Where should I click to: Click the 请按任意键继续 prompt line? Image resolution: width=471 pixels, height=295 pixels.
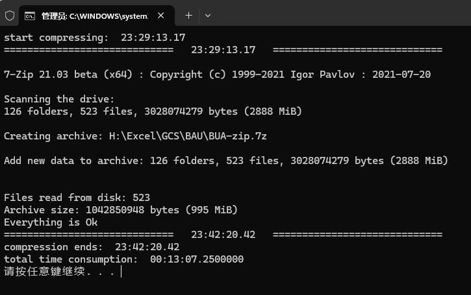tap(59, 271)
